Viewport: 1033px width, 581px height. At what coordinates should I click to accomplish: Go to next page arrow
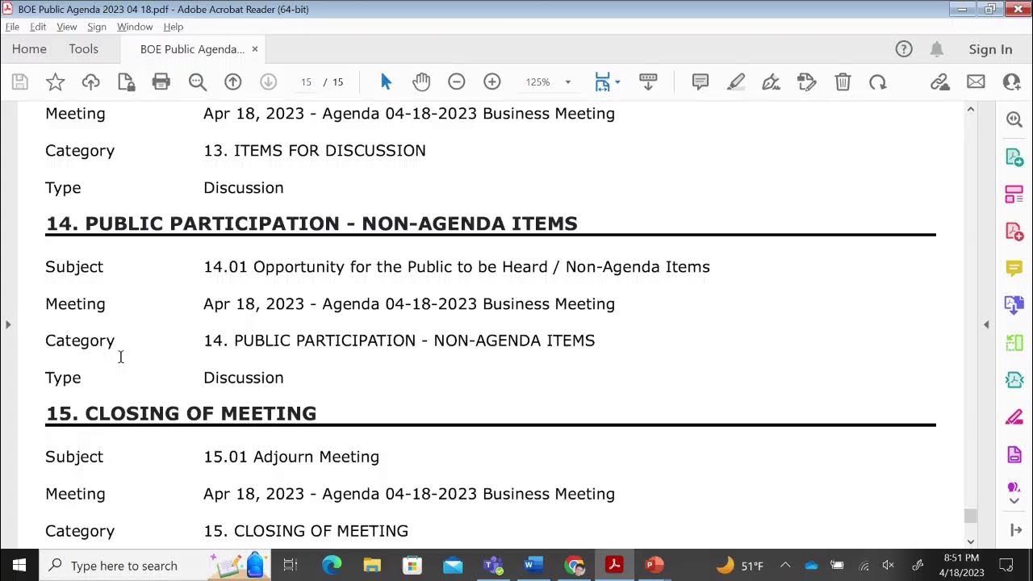268,82
